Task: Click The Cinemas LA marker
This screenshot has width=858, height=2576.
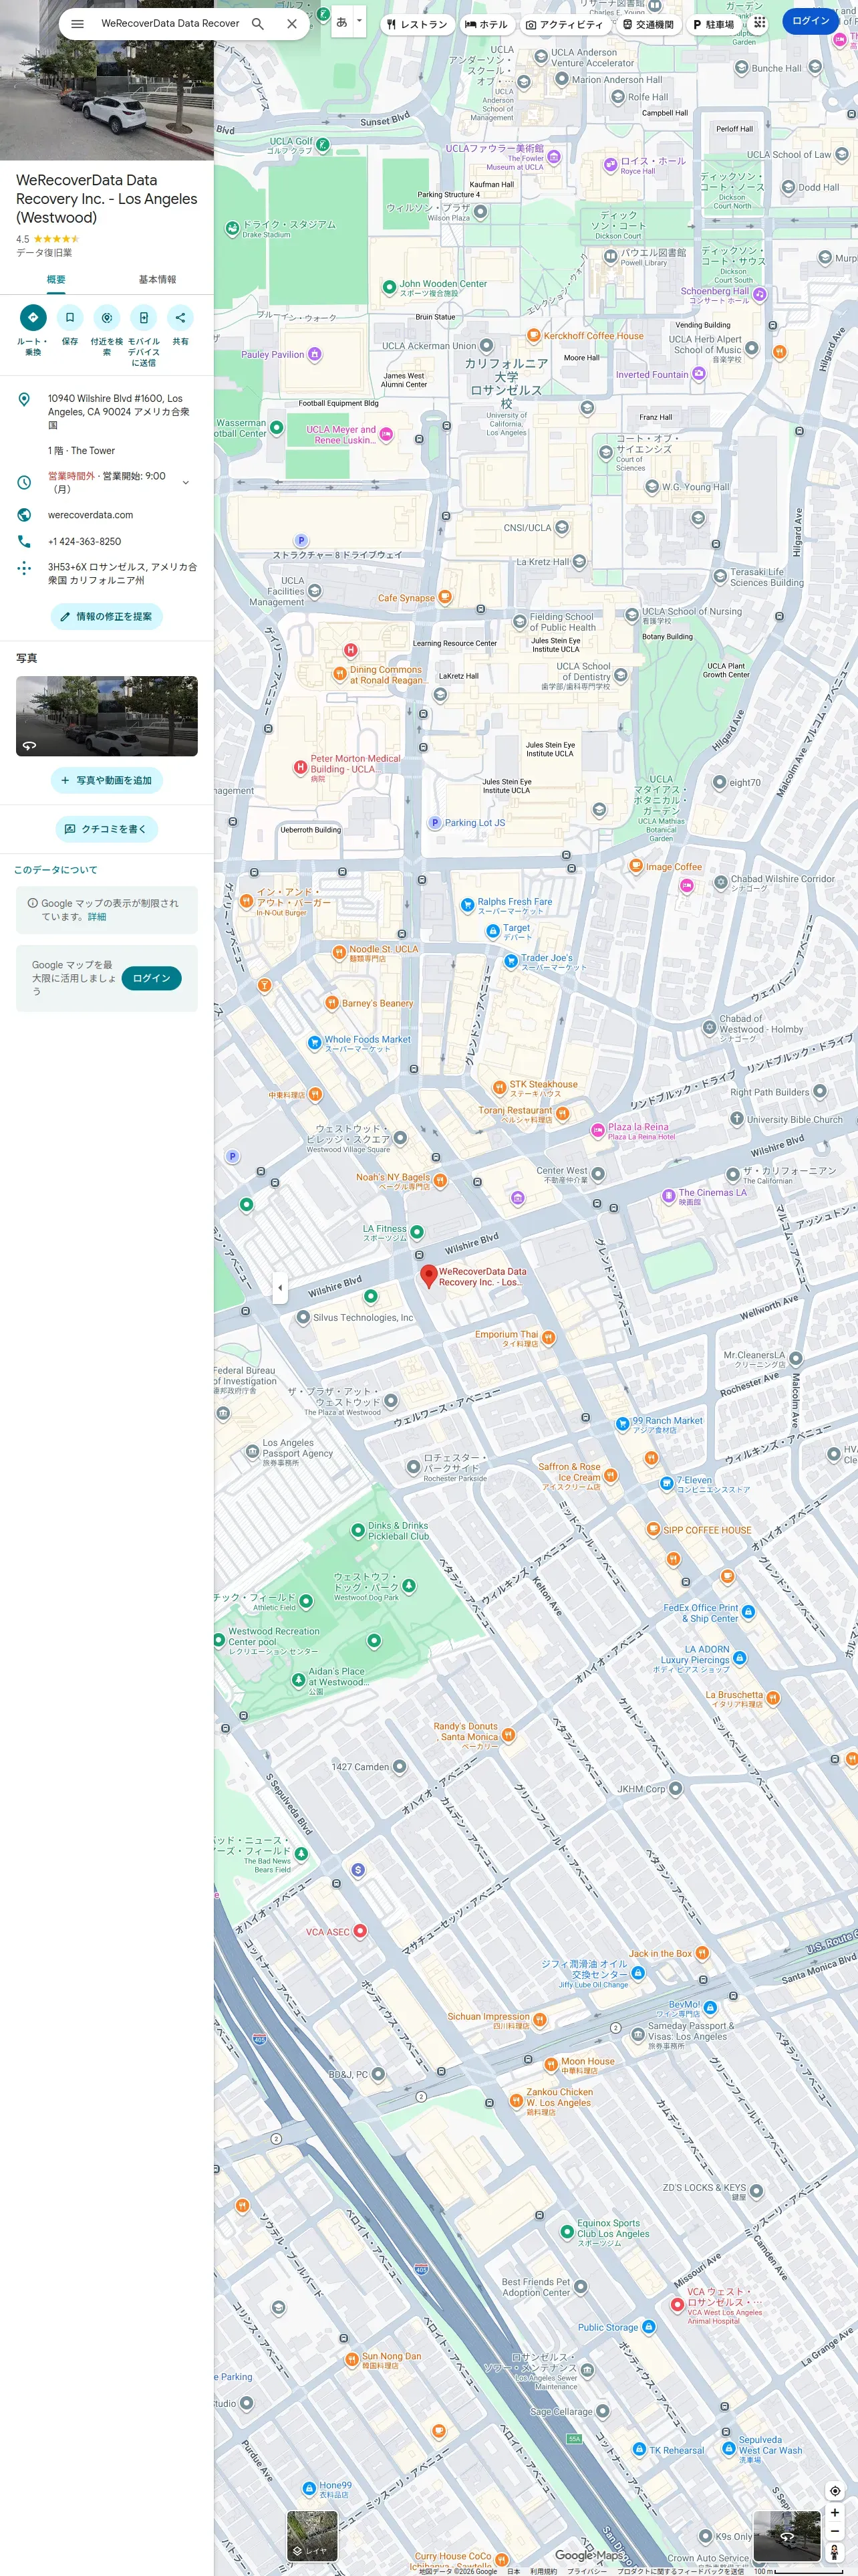Action: pyautogui.click(x=669, y=1196)
